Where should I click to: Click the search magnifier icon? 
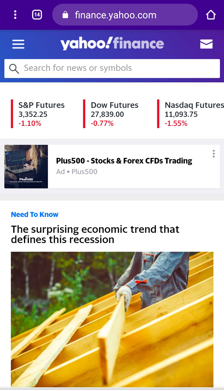14,68
